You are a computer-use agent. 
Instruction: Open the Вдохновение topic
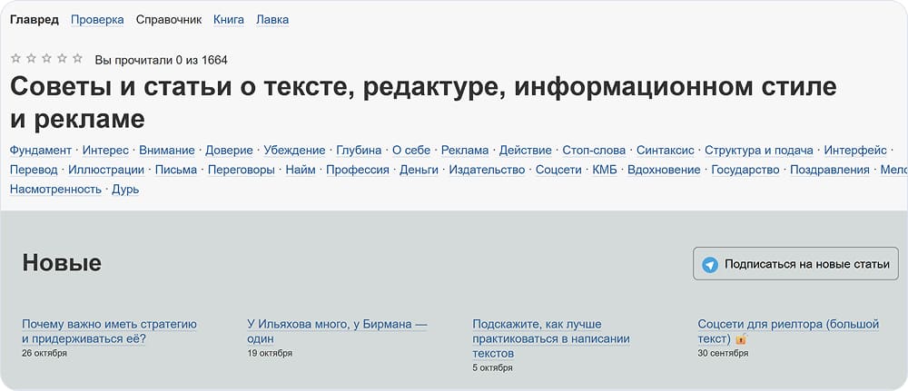point(664,170)
